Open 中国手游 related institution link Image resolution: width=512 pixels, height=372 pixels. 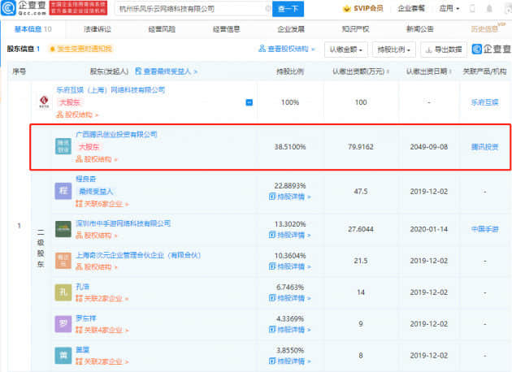coord(485,229)
